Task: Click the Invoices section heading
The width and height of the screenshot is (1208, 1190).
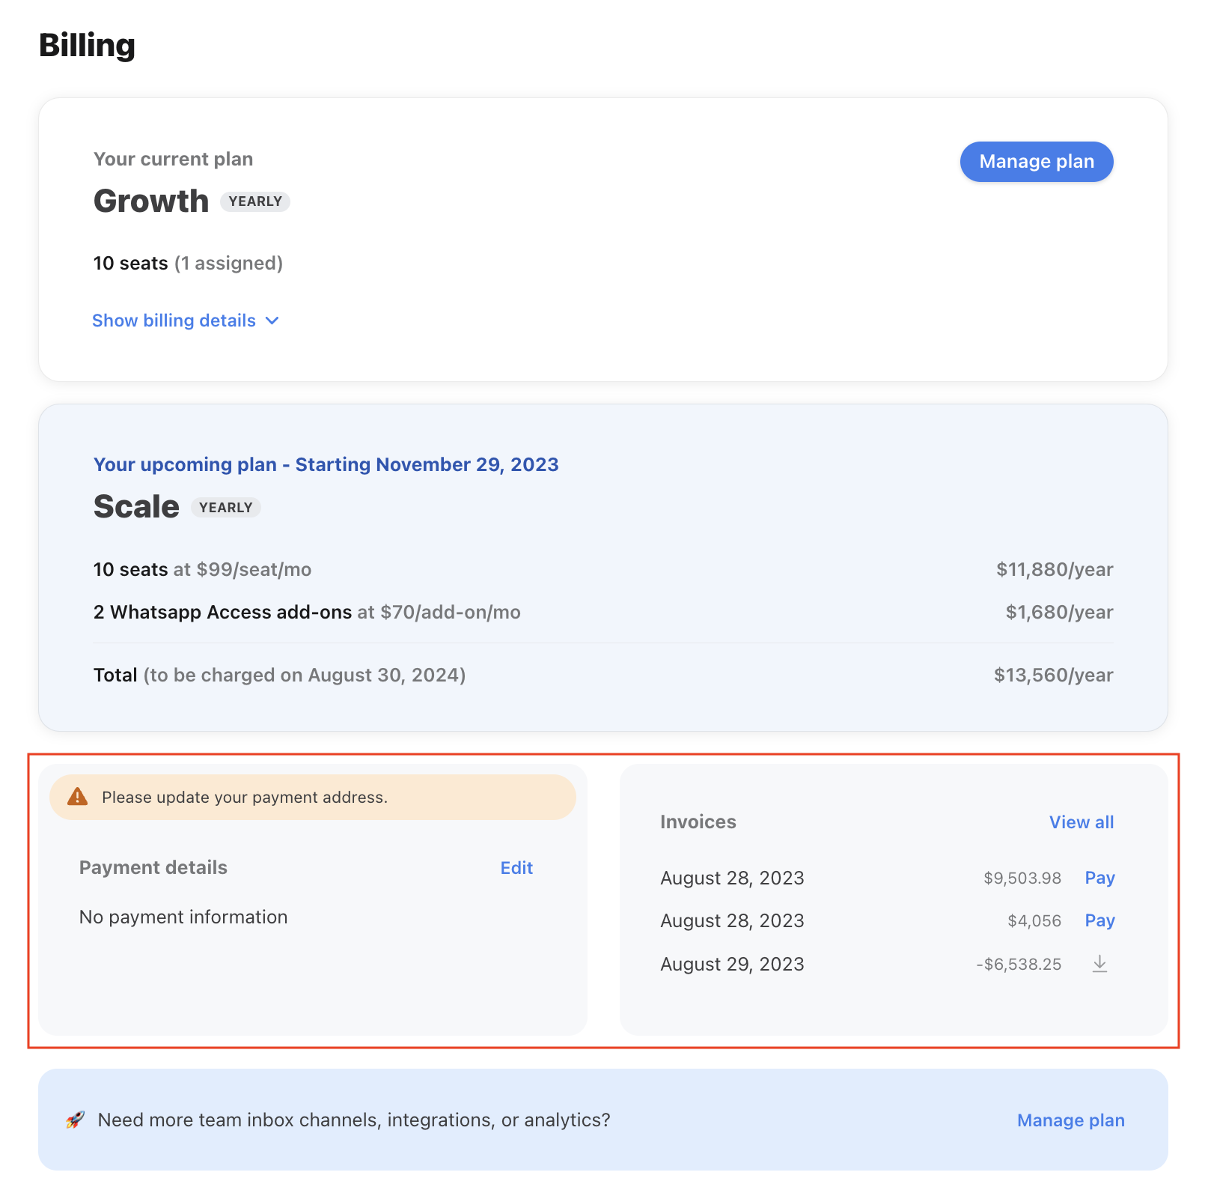Action: (698, 822)
